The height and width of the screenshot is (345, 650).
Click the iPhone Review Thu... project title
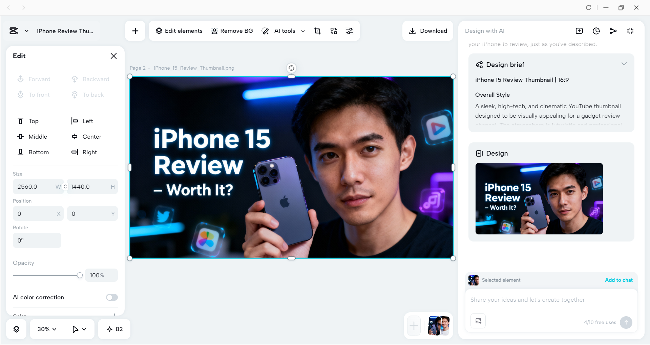(x=65, y=31)
